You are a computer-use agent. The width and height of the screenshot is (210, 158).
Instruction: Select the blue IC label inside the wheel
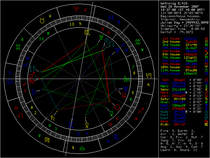(71, 126)
